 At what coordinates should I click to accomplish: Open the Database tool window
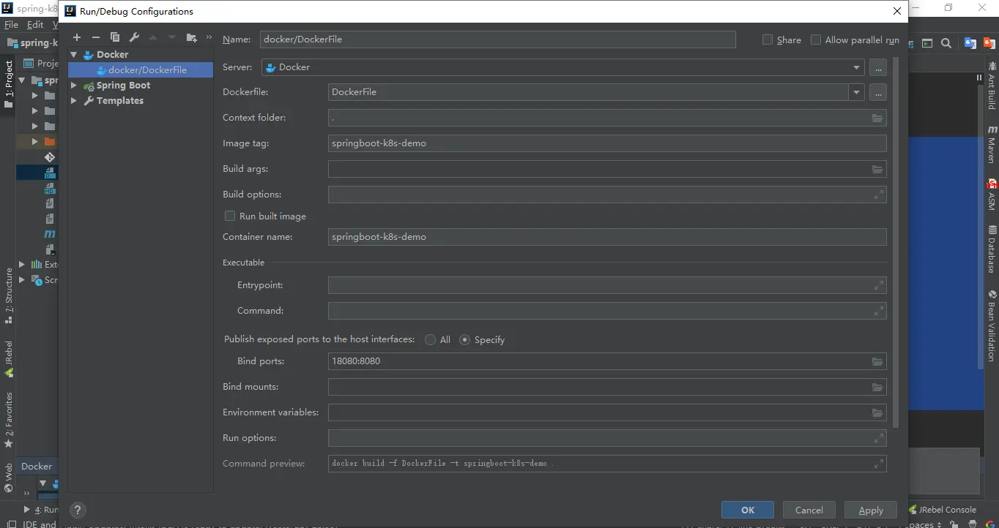click(992, 249)
